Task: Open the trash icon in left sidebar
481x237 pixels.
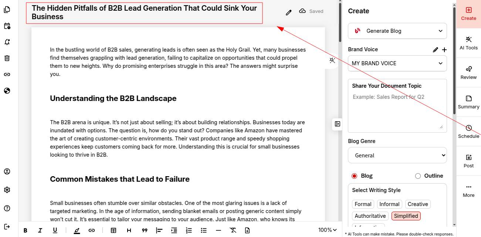Action: pyautogui.click(x=7, y=58)
